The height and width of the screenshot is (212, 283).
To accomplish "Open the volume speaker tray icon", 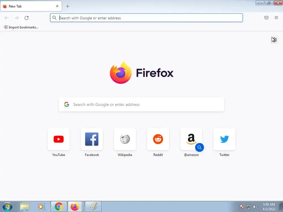I will pyautogui.click(x=255, y=207).
